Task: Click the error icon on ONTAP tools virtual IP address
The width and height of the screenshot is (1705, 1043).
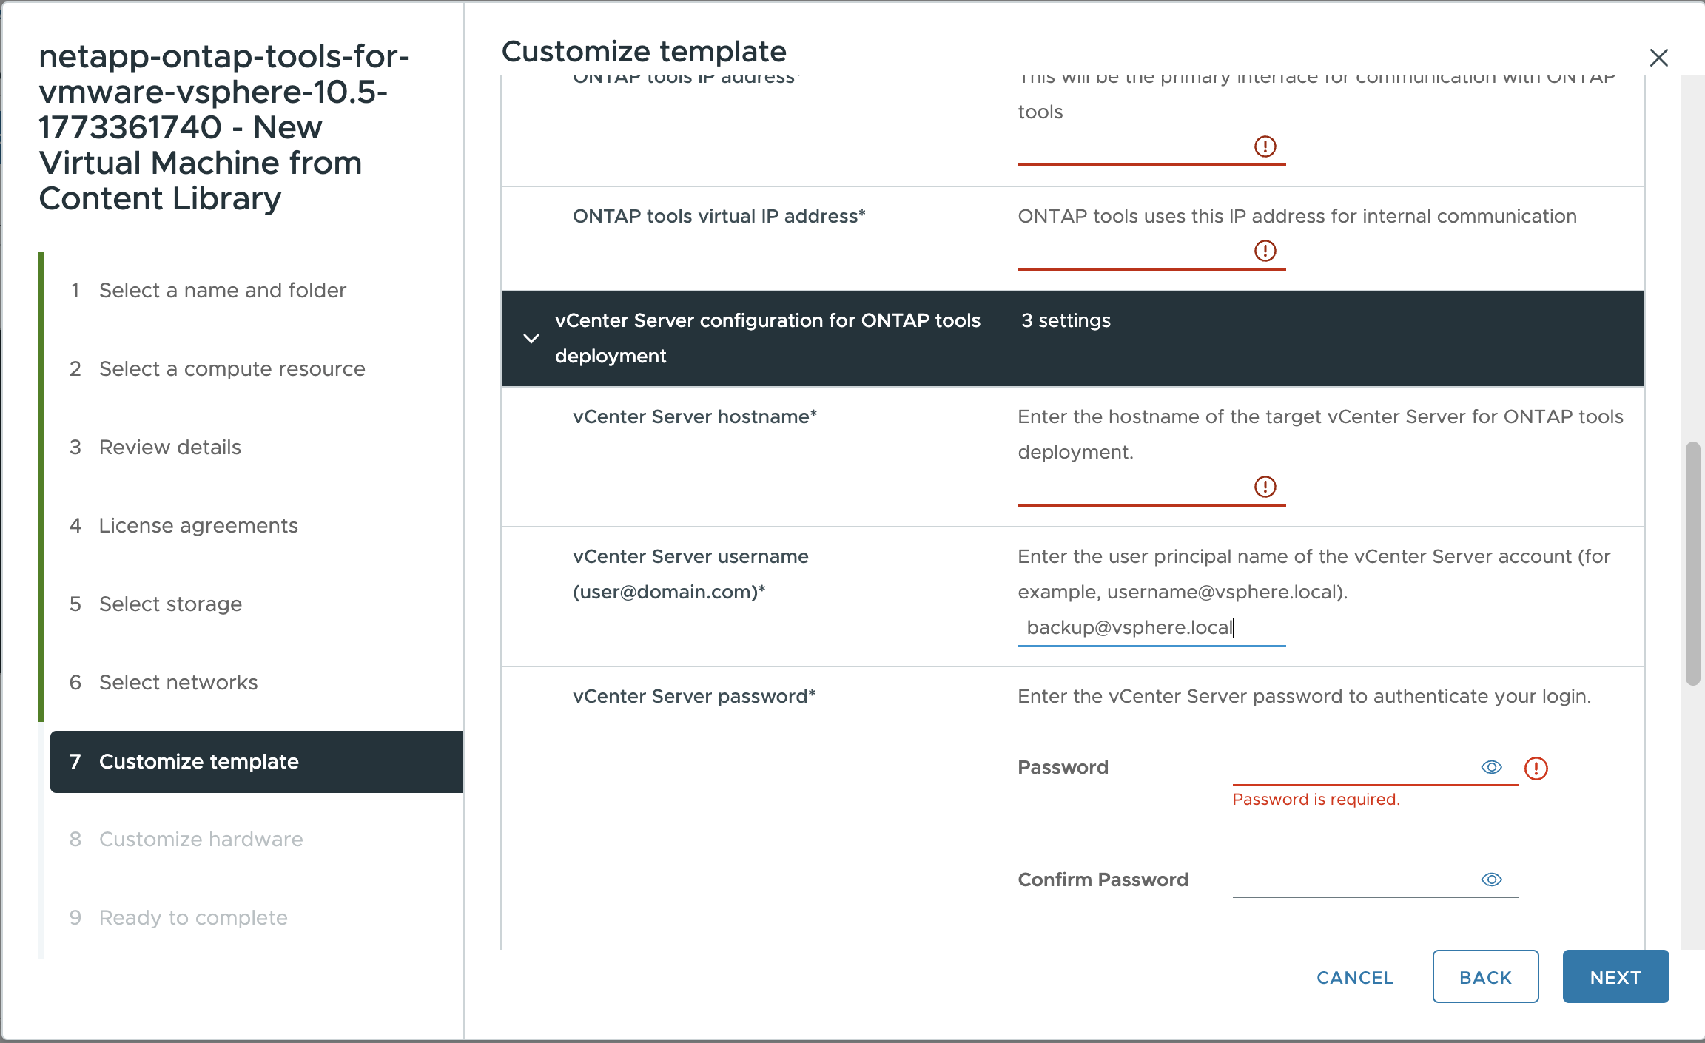Action: pos(1267,251)
